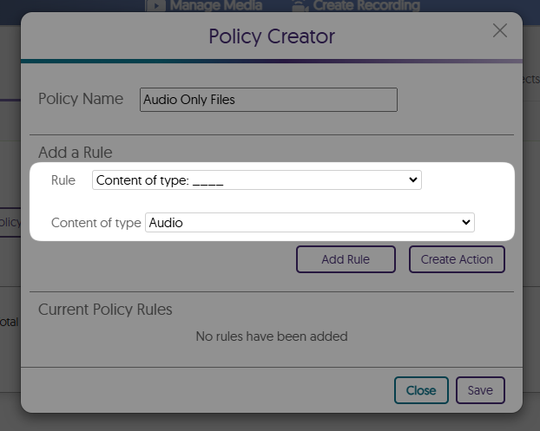
Task: Select the Create Recording menu item
Action: click(x=365, y=5)
